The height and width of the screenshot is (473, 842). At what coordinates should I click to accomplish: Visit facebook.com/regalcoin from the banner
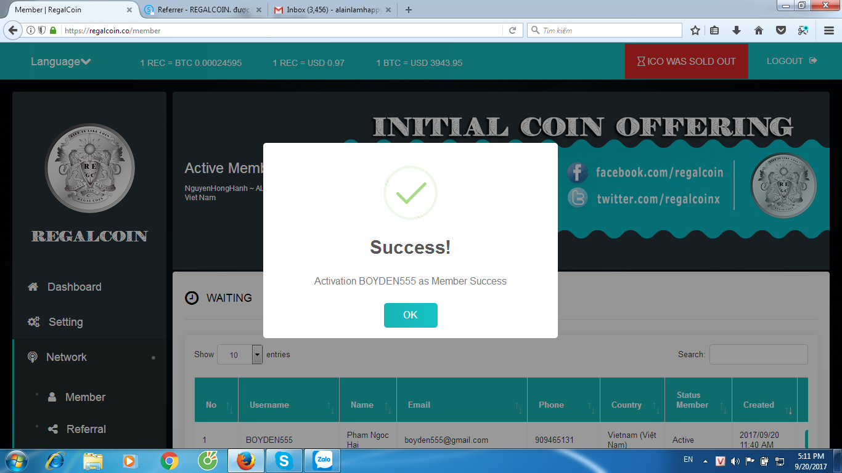point(659,172)
